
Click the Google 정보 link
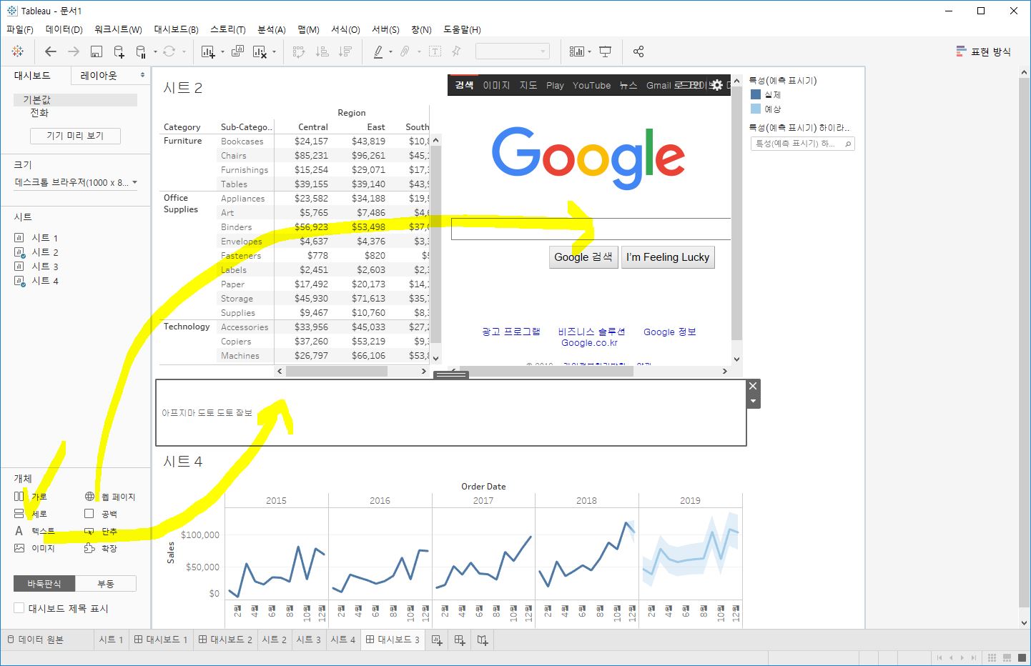[x=670, y=332]
